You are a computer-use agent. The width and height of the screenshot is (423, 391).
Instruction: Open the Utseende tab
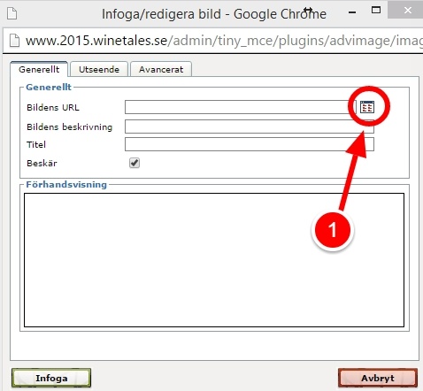point(99,70)
